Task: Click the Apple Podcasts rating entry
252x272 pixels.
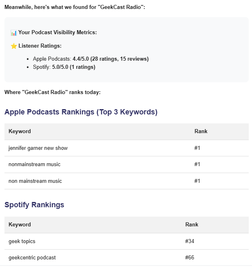Action: [91, 59]
